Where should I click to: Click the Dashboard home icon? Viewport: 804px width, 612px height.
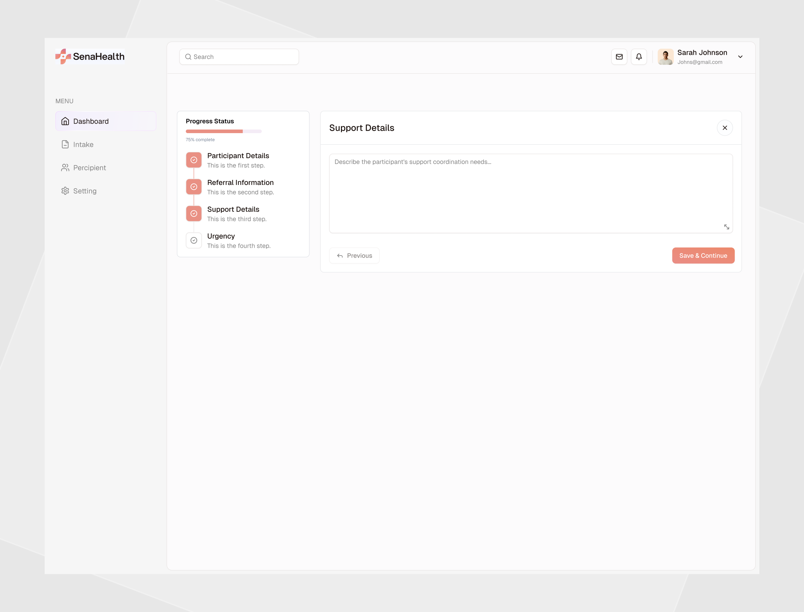point(65,121)
